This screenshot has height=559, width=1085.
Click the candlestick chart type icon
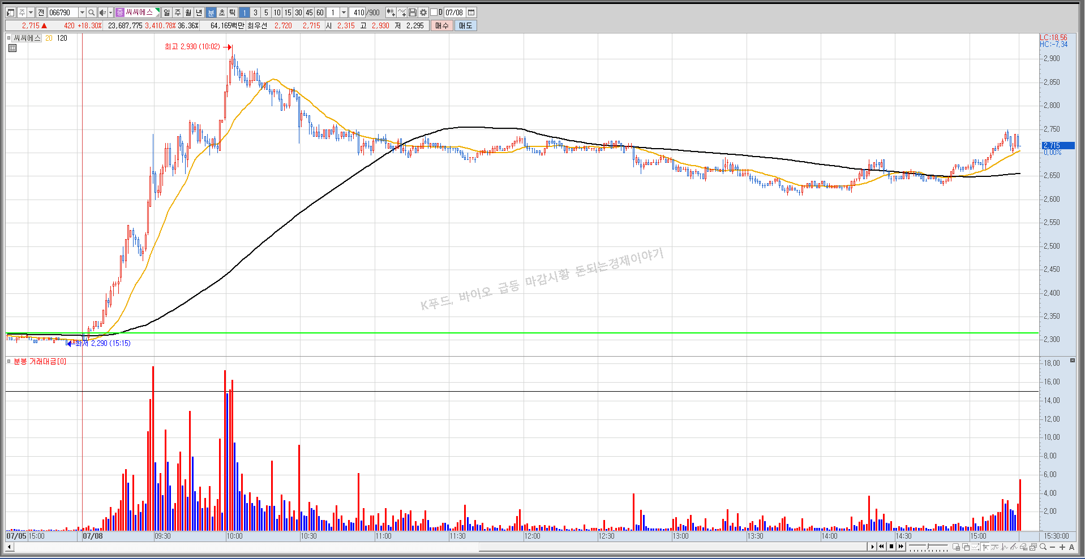click(x=391, y=12)
